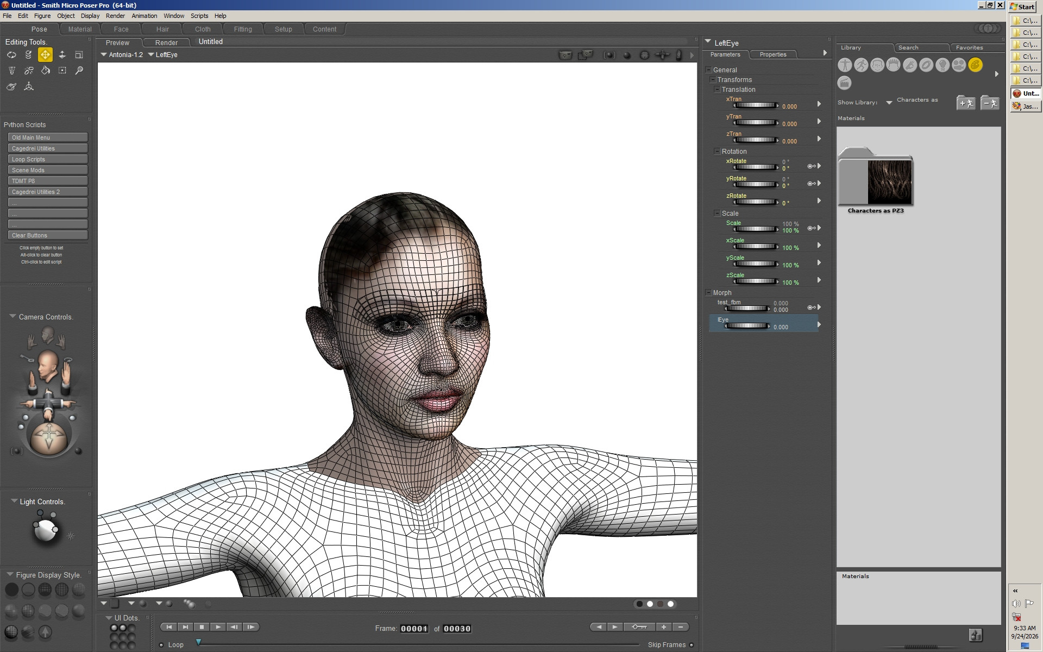Select the Morphing tool
The width and height of the screenshot is (1043, 652).
[11, 86]
